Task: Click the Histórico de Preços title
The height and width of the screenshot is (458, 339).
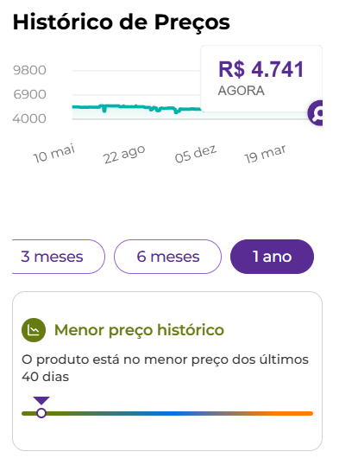Action: click(122, 22)
